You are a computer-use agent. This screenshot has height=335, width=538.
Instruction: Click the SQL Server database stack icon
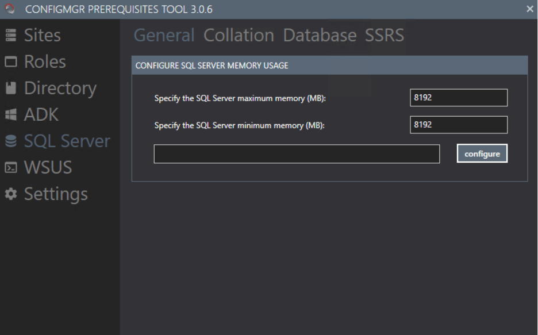[10, 140]
